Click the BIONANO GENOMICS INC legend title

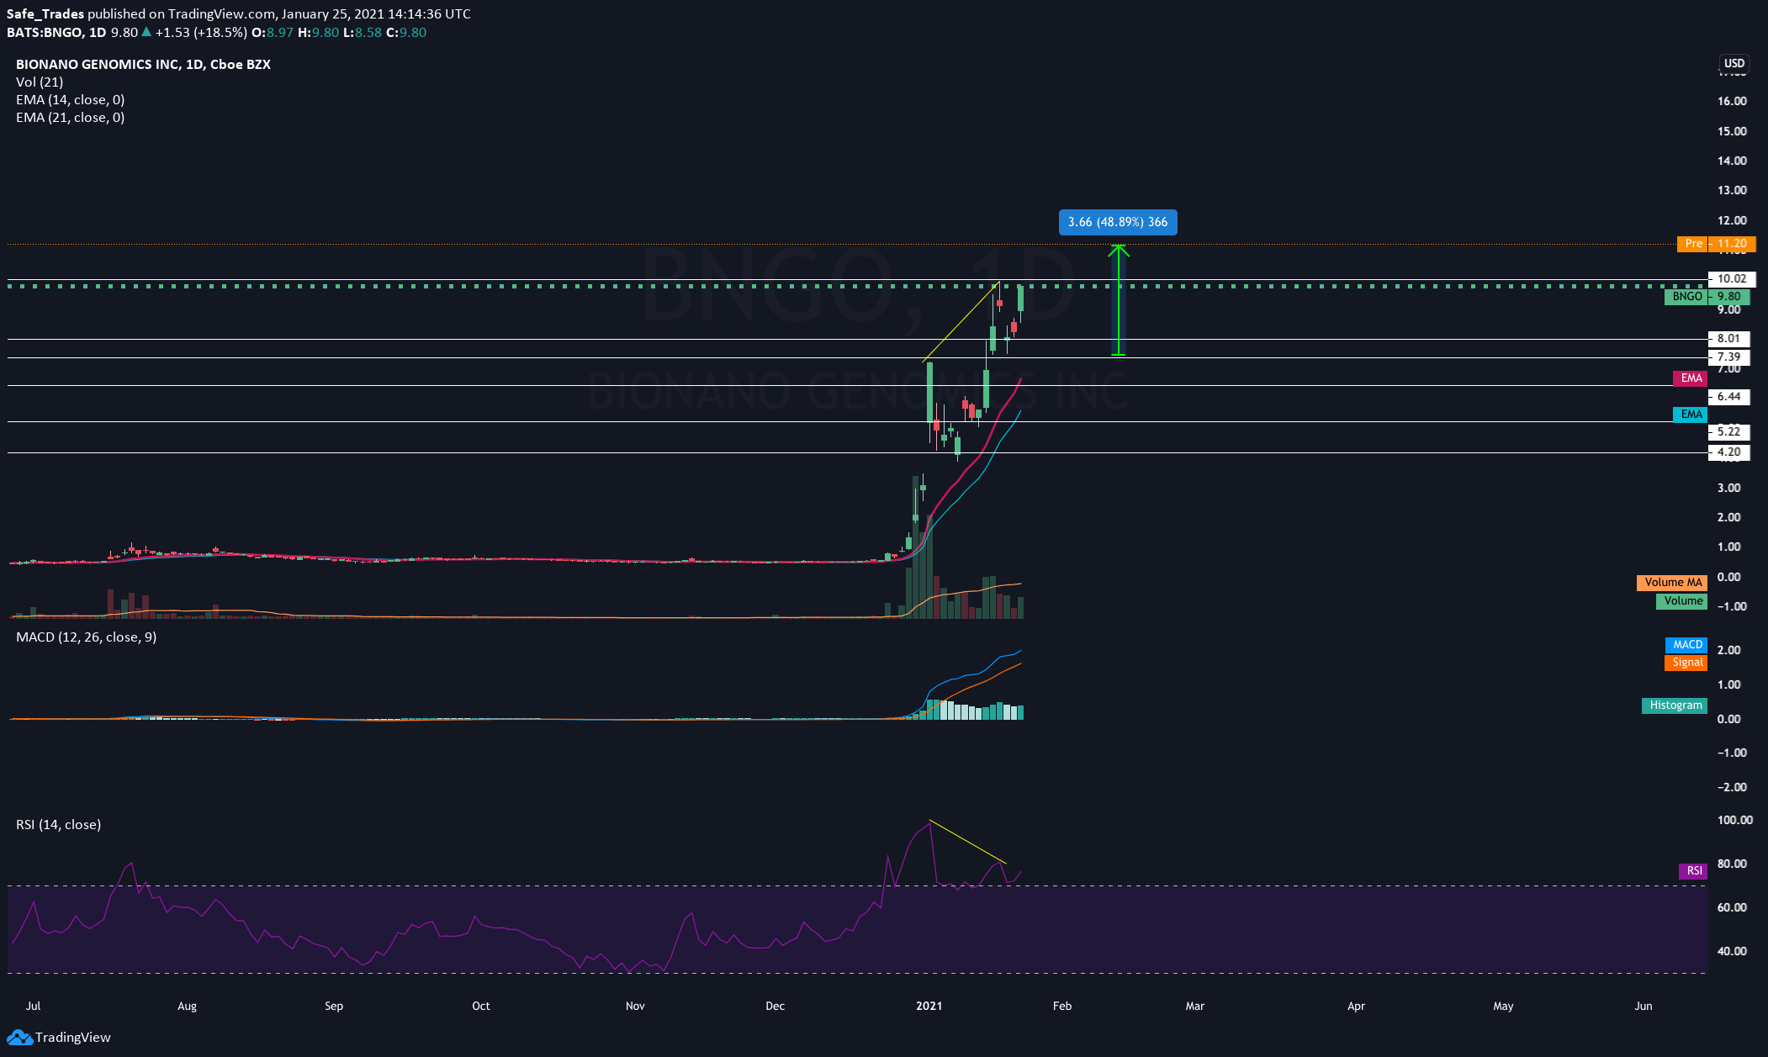[143, 65]
